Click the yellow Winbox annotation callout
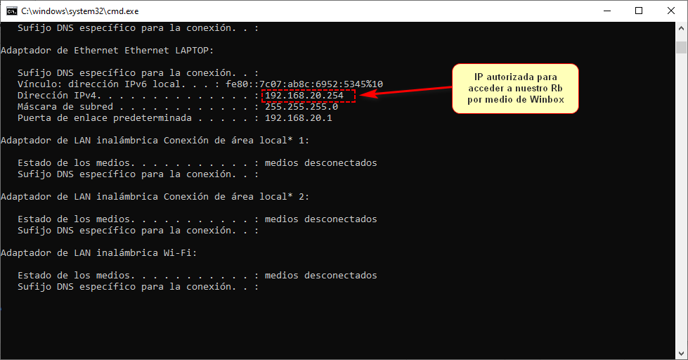The height and width of the screenshot is (360, 688). click(515, 88)
